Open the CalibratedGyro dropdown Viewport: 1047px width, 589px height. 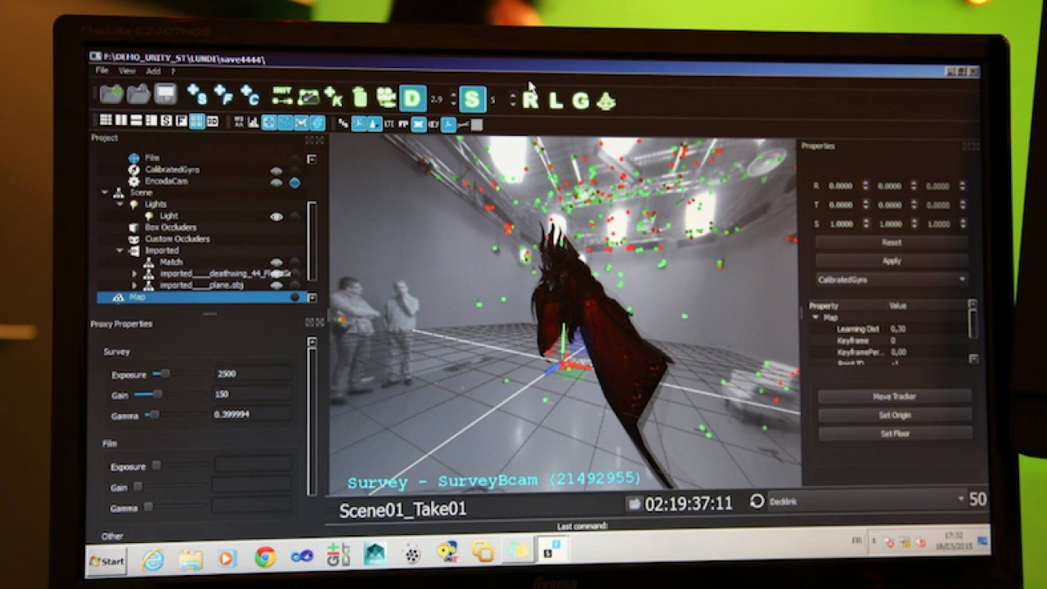892,279
